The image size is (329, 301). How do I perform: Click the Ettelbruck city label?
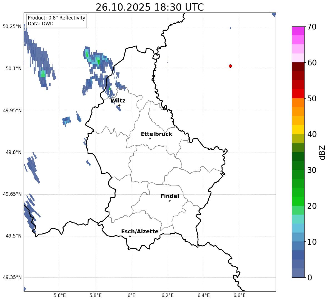pos(156,134)
